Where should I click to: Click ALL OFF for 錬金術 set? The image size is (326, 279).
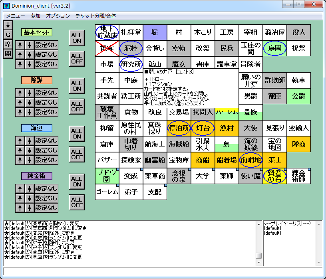point(77,202)
